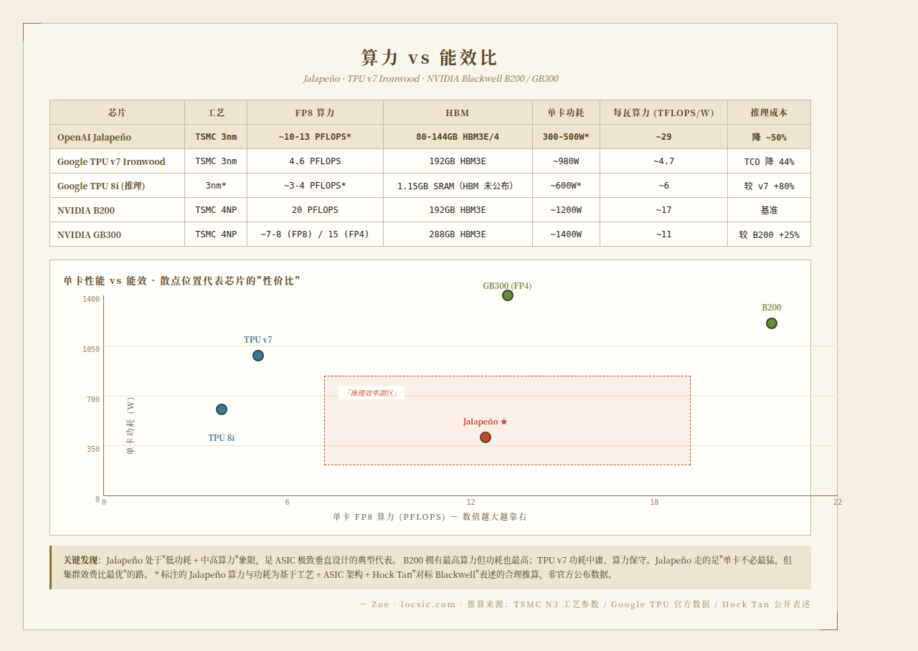This screenshot has height=651, width=918.
Task: Click the ~29 efficiency cell
Action: click(x=663, y=137)
